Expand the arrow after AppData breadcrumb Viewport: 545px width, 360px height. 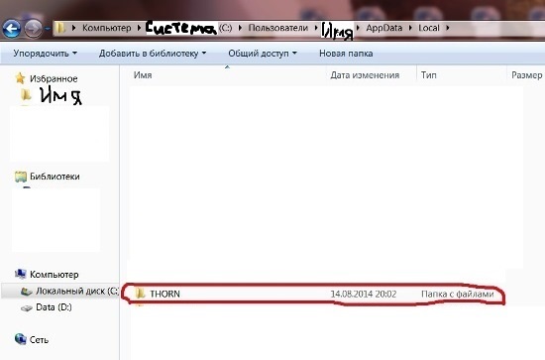(410, 28)
